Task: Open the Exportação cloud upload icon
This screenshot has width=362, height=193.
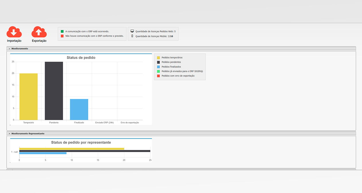Action: (x=39, y=32)
